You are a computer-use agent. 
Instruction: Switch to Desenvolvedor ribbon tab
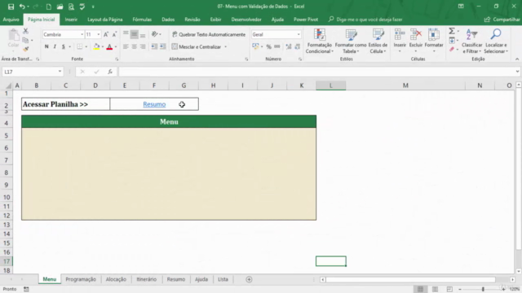tap(246, 20)
